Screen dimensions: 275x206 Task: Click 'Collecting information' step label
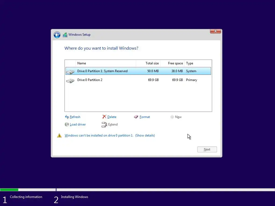coord(26,197)
